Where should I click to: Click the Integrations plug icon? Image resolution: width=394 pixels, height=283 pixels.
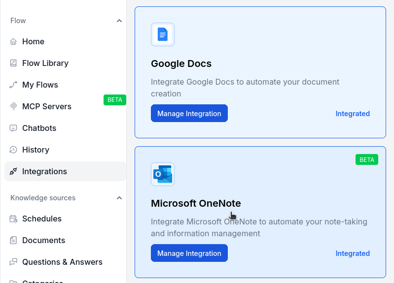[x=13, y=172]
